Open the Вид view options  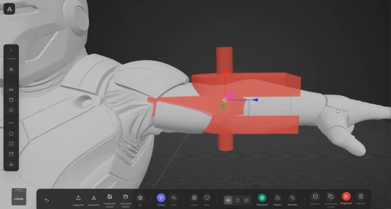pyautogui.click(x=207, y=200)
